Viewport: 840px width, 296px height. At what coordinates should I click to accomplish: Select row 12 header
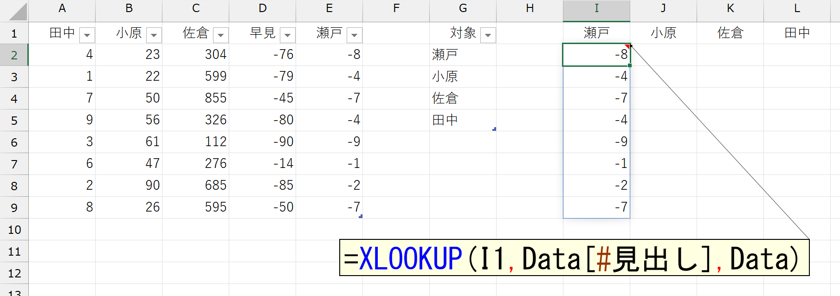(14, 273)
